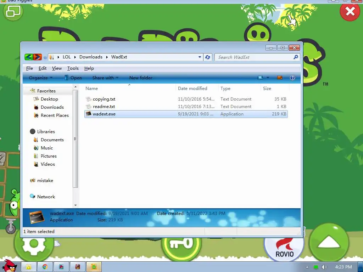Open the Edit menu
Screen dimensions: 363x272
(x=43, y=68)
